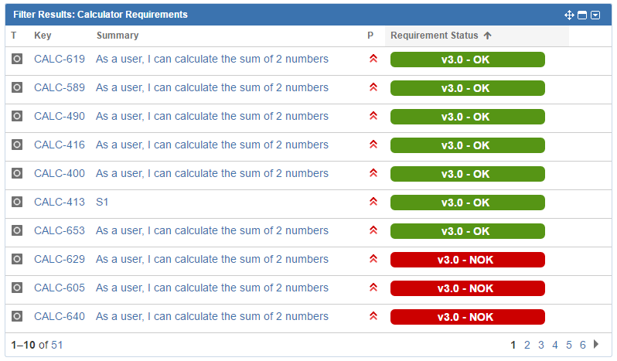Go to results page 3
Viewport: 617px width, 361px height.
point(541,346)
